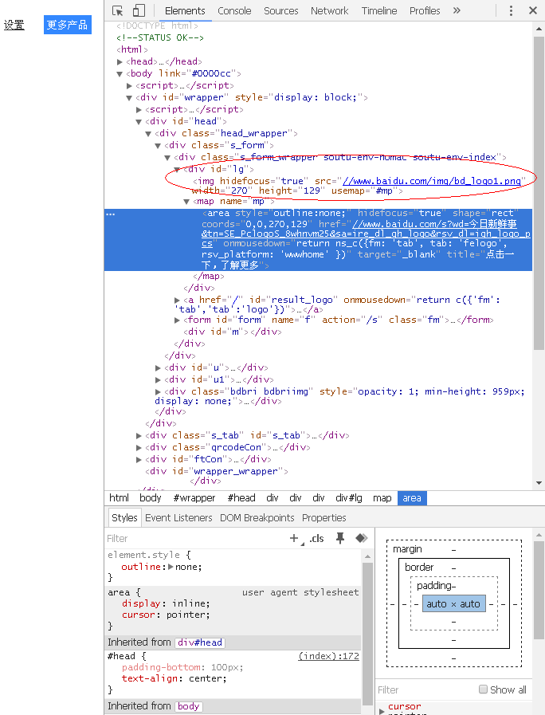Viewport: 545px width, 715px height.
Task: Open the Timeline tab
Action: click(x=379, y=10)
